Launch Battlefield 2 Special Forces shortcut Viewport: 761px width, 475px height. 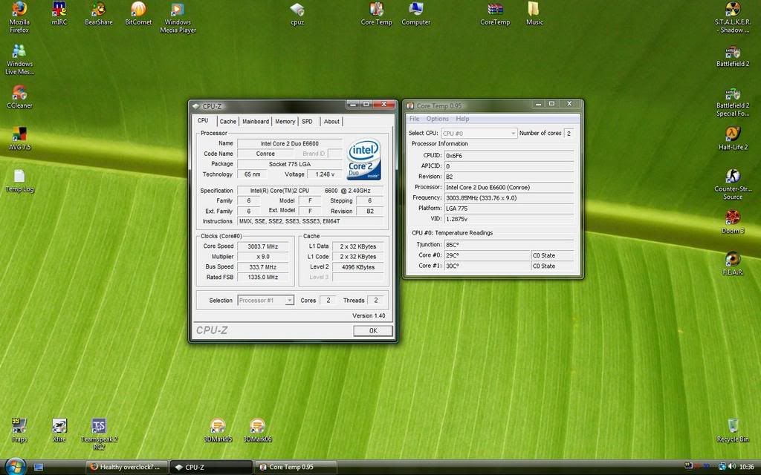tap(732, 102)
